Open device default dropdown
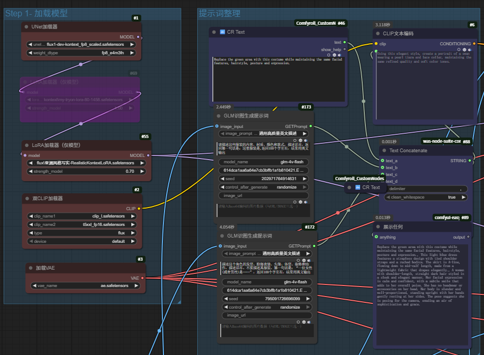484x355 pixels. click(x=82, y=241)
